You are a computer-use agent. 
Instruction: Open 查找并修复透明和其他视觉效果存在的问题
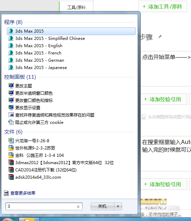[55, 115]
